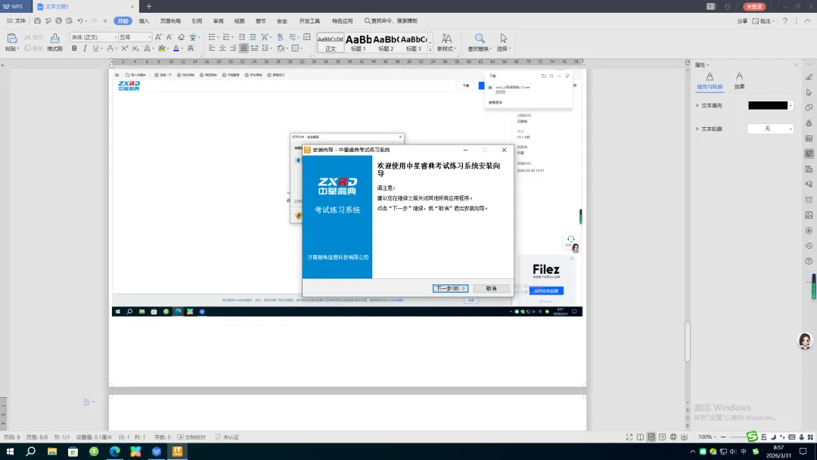Click the 批注 button
This screenshot has width=817, height=460.
[x=763, y=21]
